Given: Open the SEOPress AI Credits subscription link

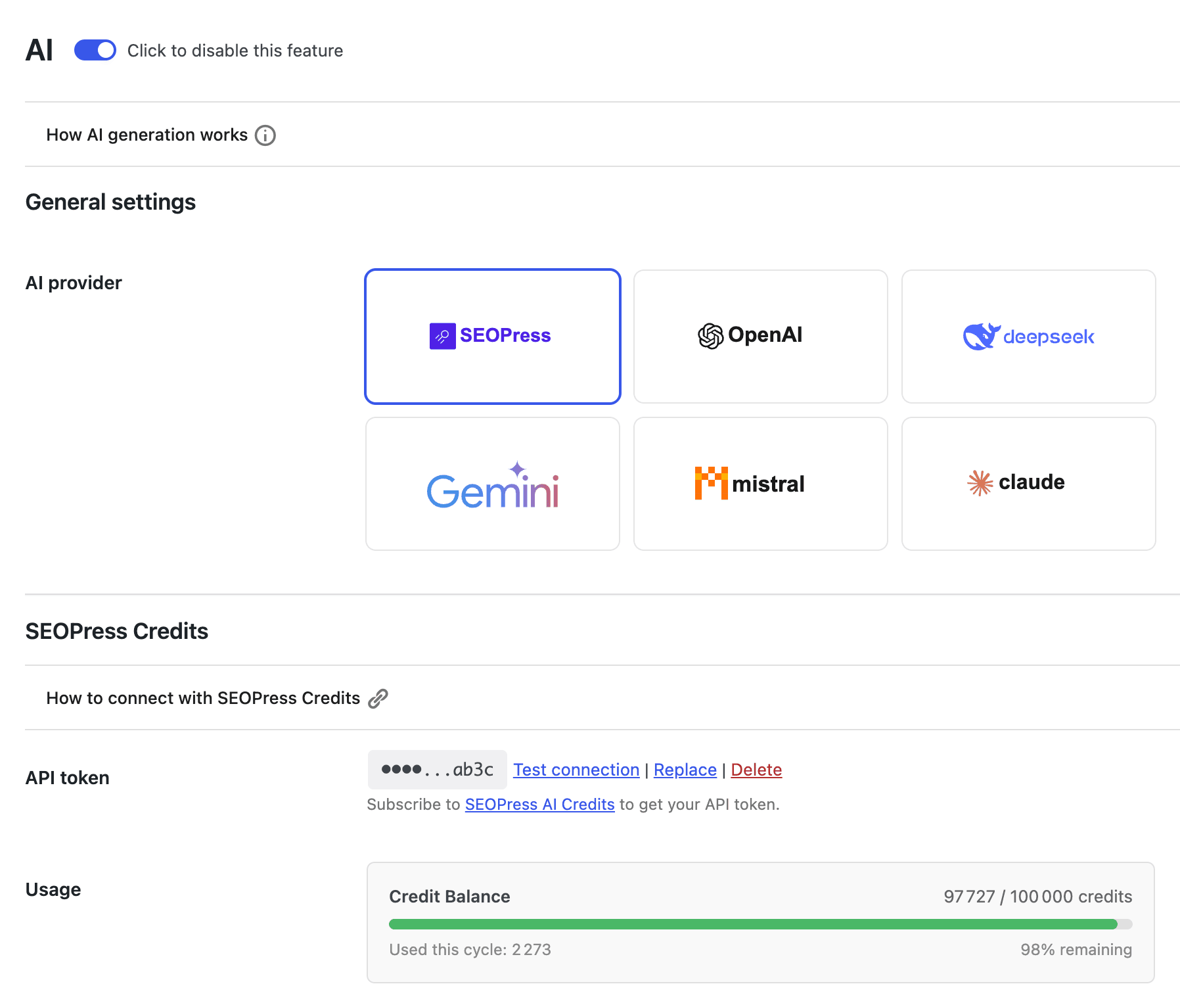Looking at the screenshot, I should point(540,805).
